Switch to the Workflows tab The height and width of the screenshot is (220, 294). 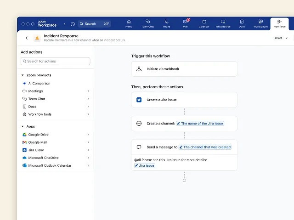(x=279, y=23)
